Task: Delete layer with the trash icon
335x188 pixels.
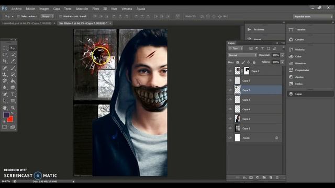Action: click(x=277, y=178)
